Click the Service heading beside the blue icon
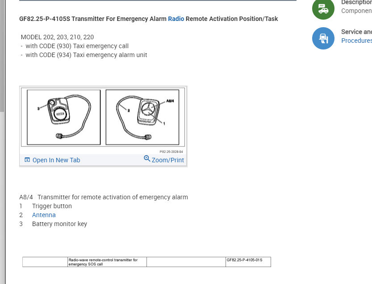The height and width of the screenshot is (284, 372). point(356,32)
